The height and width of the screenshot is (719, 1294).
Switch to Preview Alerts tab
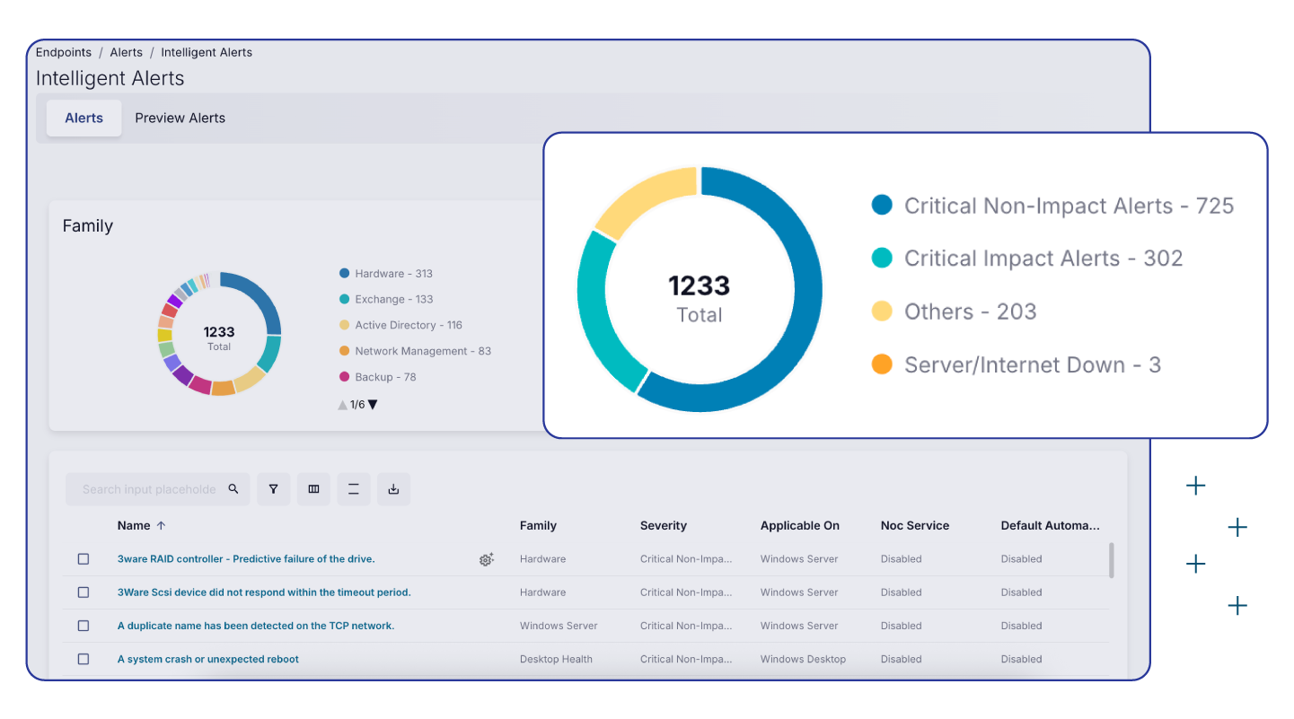pyautogui.click(x=180, y=118)
